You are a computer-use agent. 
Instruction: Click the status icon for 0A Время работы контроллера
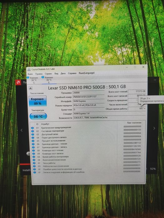pos(34,157)
